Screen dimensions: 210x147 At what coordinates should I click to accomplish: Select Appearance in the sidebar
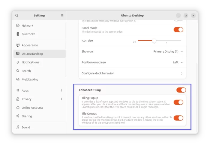pyautogui.click(x=40, y=45)
